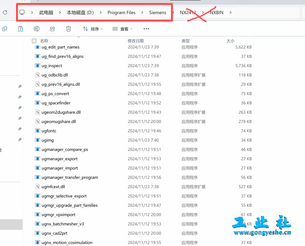Click the refresh icon beside the address bar

[5, 12]
